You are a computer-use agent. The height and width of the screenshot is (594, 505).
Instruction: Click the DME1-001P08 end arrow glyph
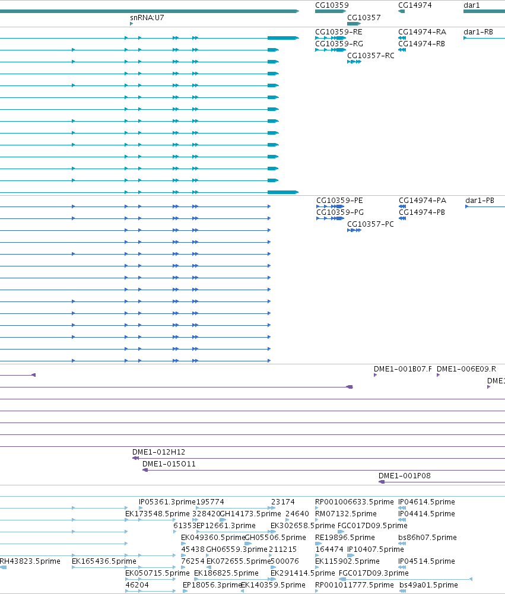click(382, 482)
